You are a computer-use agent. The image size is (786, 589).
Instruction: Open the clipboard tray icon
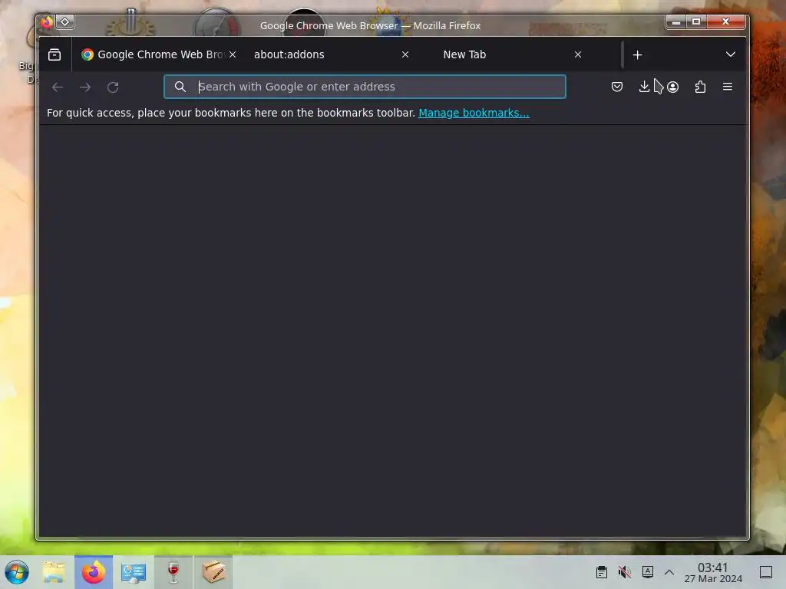click(x=602, y=572)
